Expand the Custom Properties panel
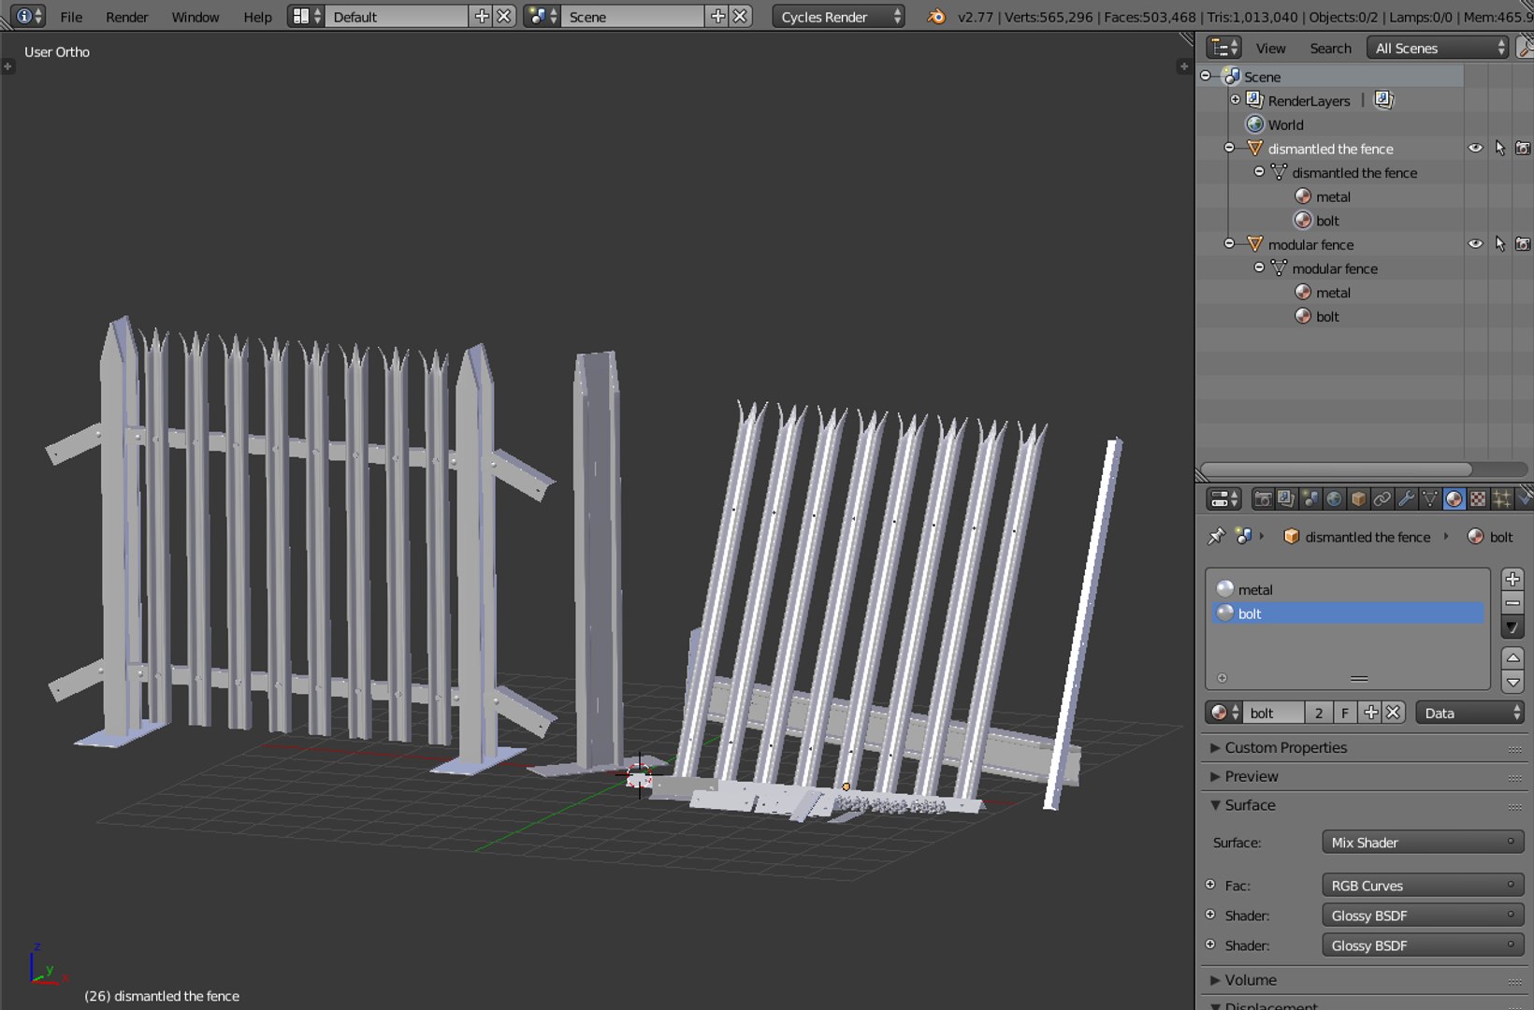This screenshot has height=1010, width=1534. (x=1285, y=747)
